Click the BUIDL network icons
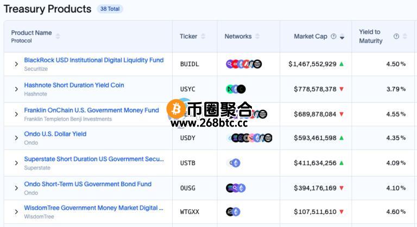The height and width of the screenshot is (227, 417). pos(244,64)
